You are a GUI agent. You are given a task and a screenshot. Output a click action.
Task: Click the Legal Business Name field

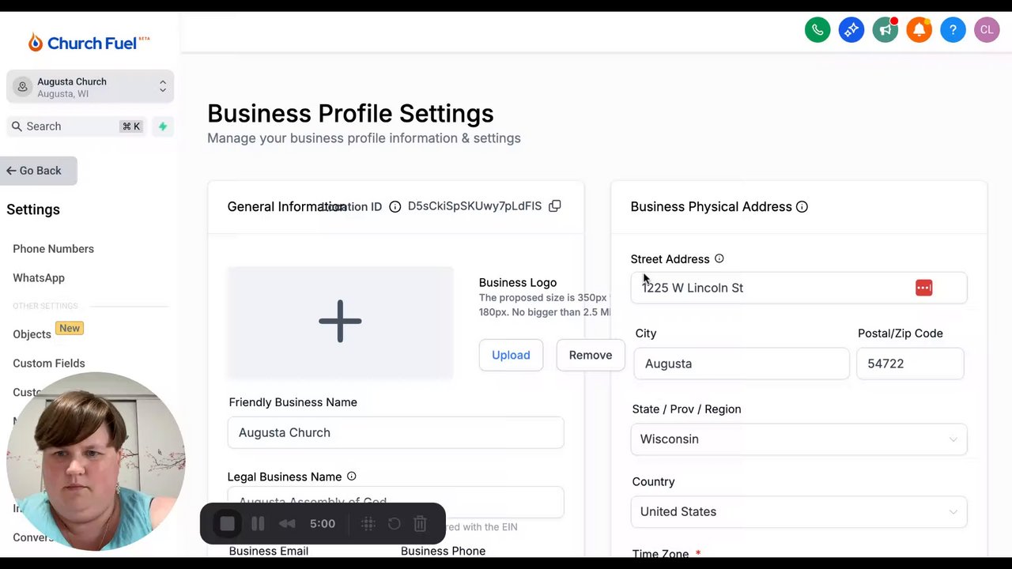coord(395,501)
